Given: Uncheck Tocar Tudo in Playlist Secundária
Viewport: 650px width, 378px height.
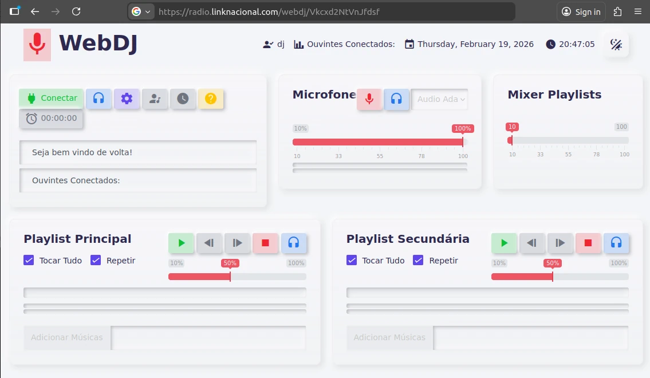Looking at the screenshot, I should (352, 261).
